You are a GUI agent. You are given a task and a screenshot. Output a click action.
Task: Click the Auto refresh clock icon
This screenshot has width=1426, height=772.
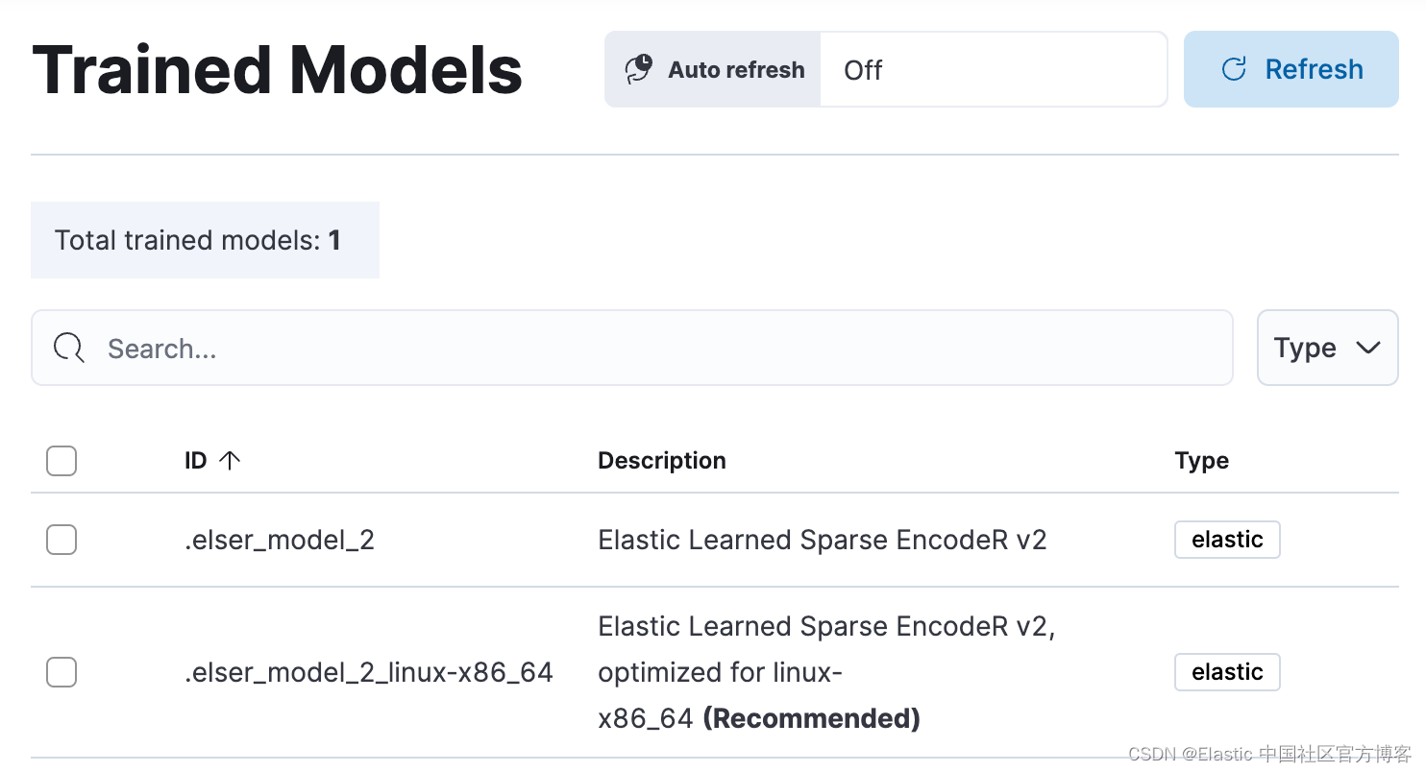(639, 69)
